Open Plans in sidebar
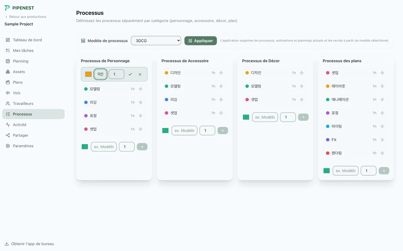The height and width of the screenshot is (251, 403). (33, 82)
